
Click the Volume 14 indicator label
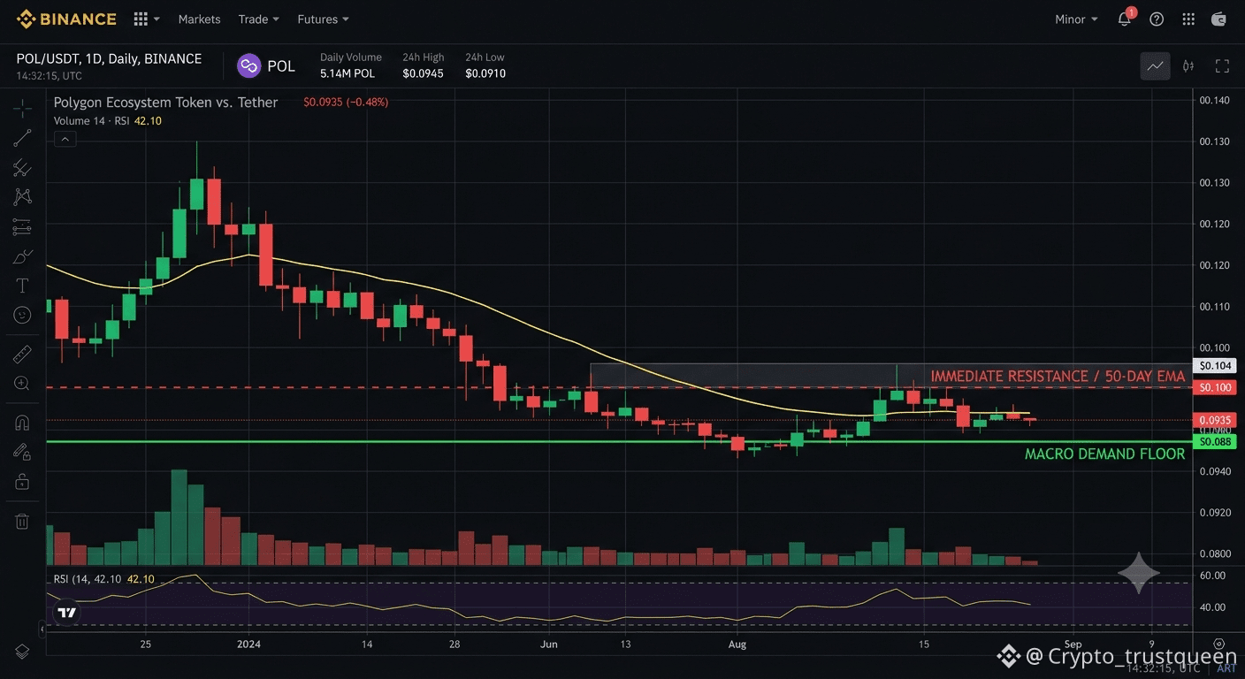tap(79, 121)
